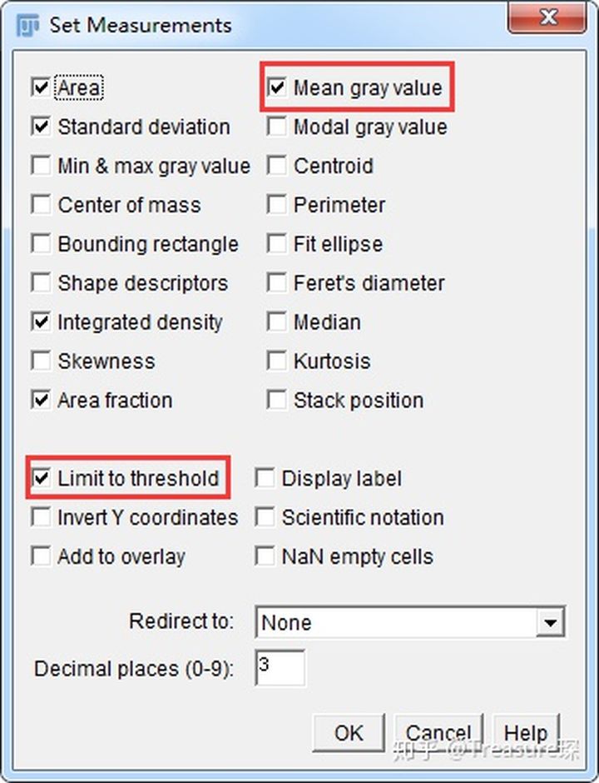Screen dimensions: 599x783
Task: Check Scientific notation box
Action: click(265, 517)
